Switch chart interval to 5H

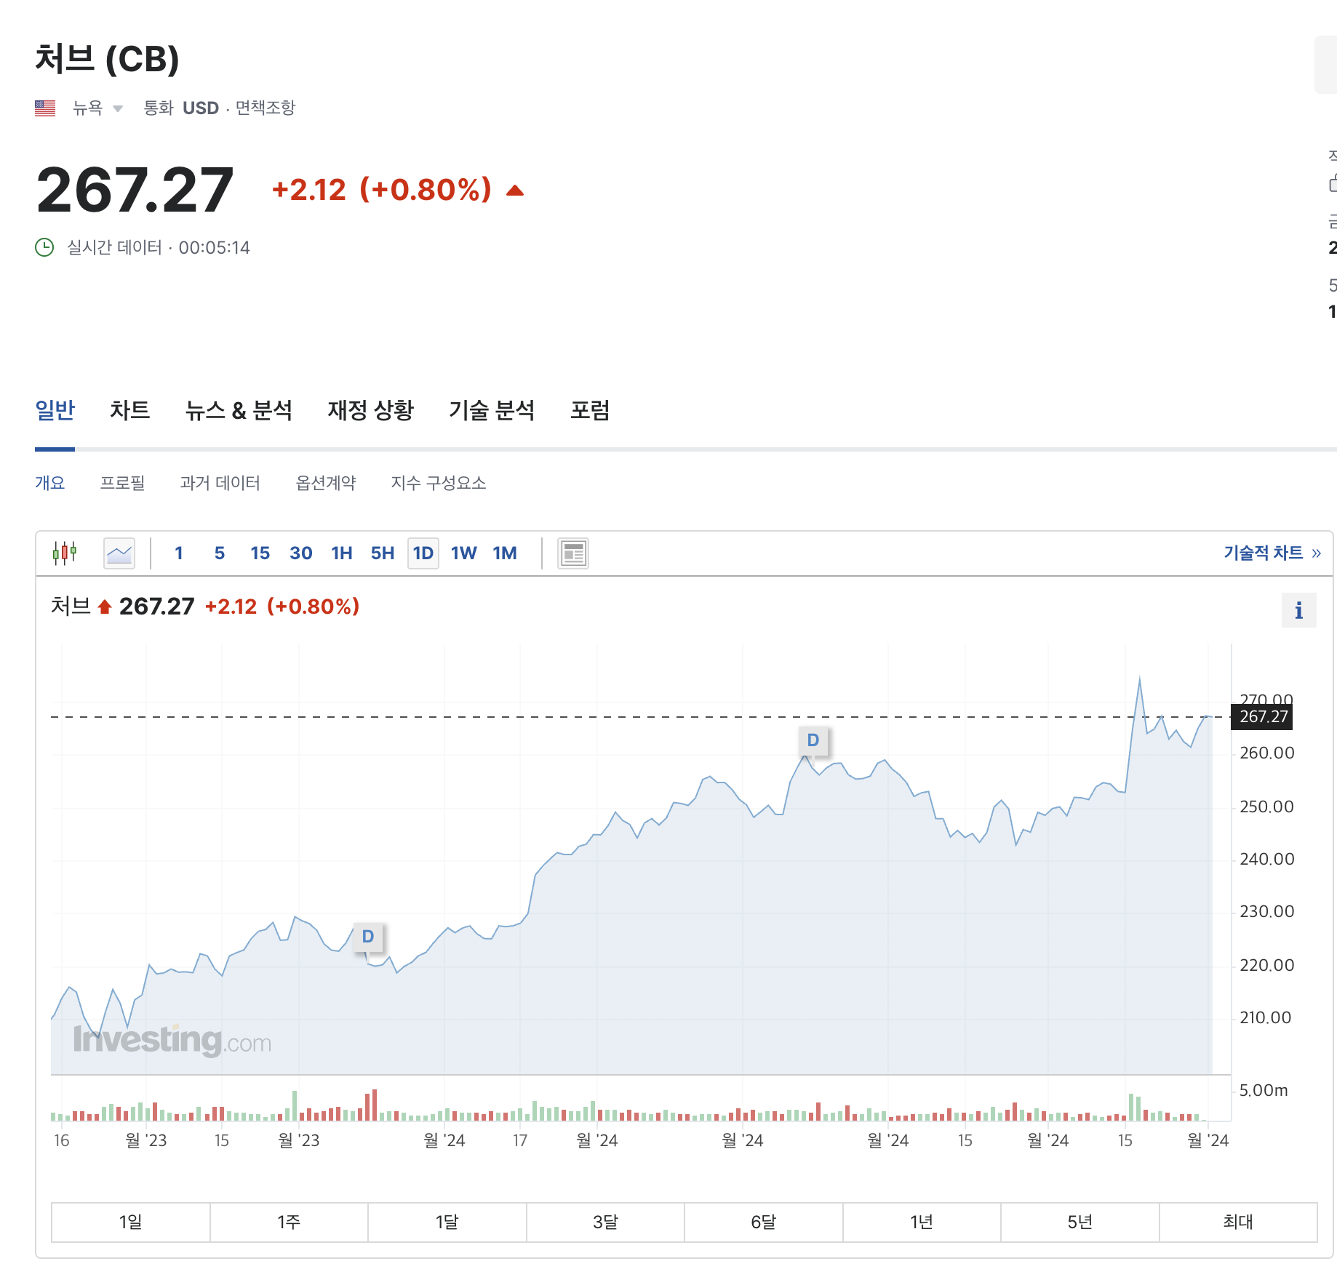(x=381, y=553)
